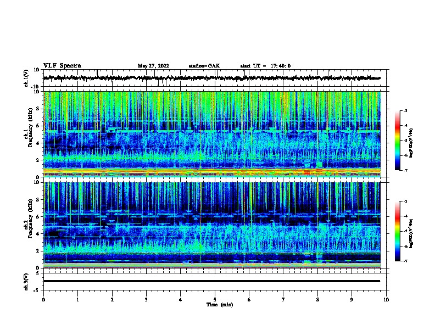Click the ch.1 waveform trace panel

pyautogui.click(x=214, y=78)
